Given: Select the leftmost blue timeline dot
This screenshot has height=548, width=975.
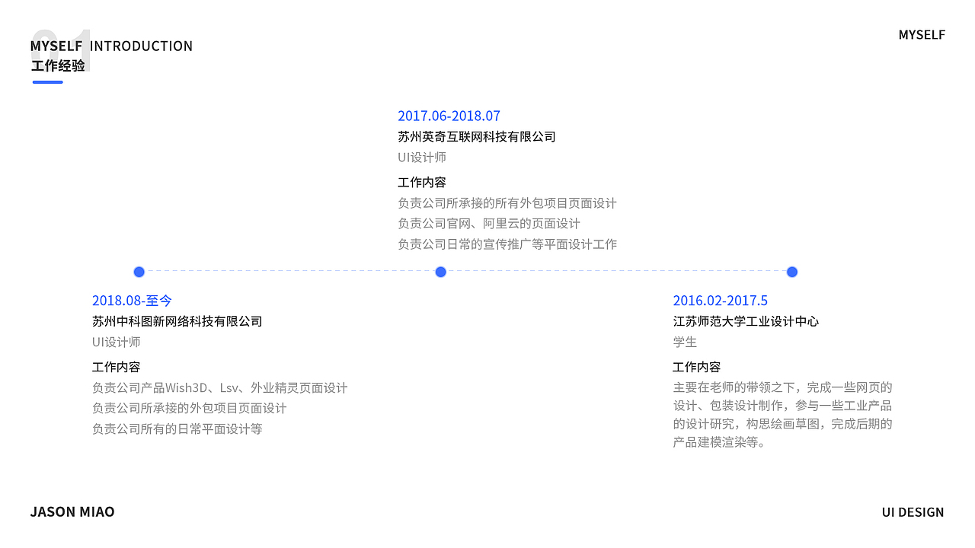Looking at the screenshot, I should coord(139,271).
